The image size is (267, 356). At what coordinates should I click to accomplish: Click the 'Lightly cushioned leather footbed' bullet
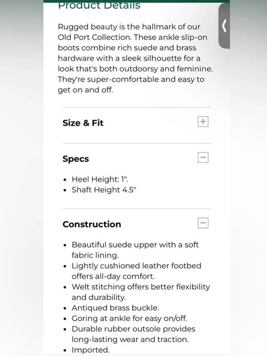(137, 271)
